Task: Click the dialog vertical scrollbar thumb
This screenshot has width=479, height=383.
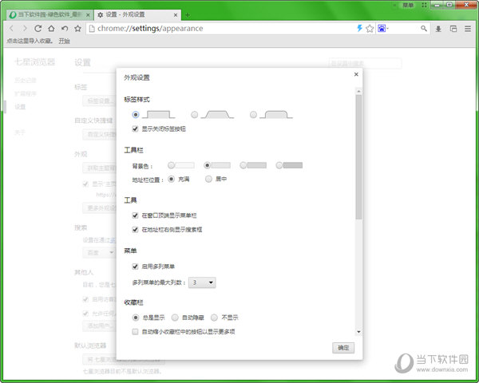Action: pyautogui.click(x=358, y=157)
